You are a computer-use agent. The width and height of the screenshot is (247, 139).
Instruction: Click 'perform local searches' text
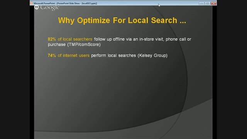113,56
